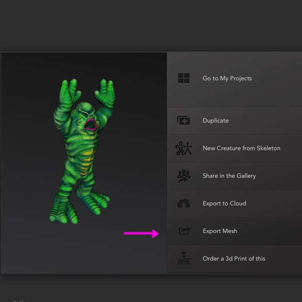Click the creature's open pink mouth

tap(91, 125)
